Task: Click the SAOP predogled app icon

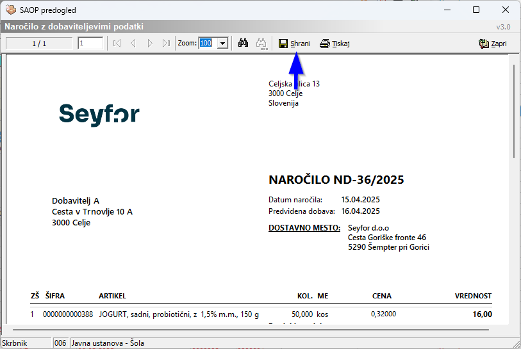Action: point(11,10)
